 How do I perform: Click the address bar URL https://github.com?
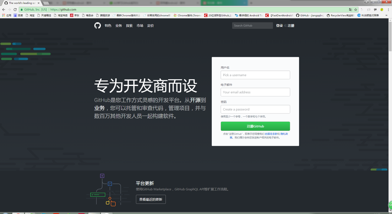point(63,9)
